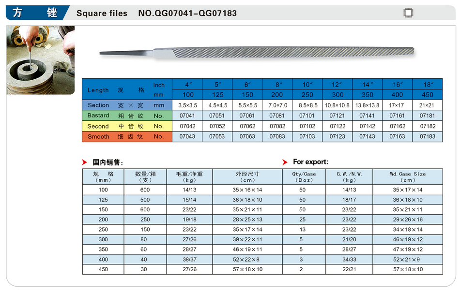Image resolution: width=460 pixels, height=292 pixels.
Task: Select the 13.8×13.8 section cell
Action: point(368,105)
